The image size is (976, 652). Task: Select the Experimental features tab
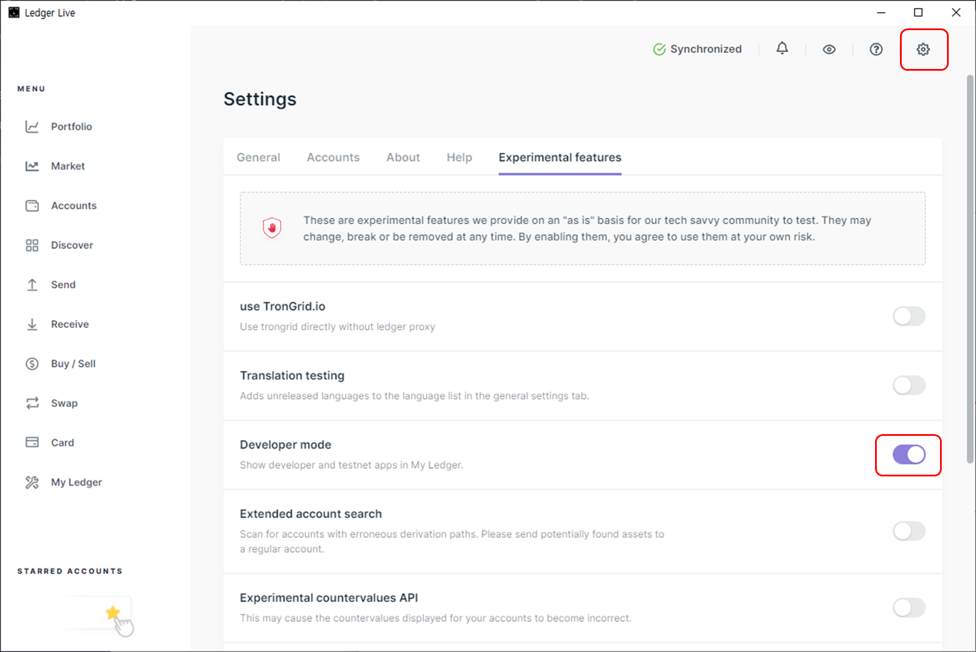(560, 157)
